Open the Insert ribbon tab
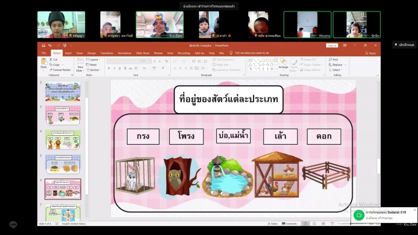This screenshot has height=235, width=418. 68,53
